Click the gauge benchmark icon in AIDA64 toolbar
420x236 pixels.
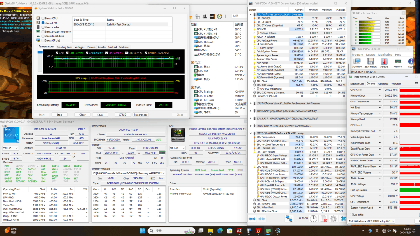point(220,17)
